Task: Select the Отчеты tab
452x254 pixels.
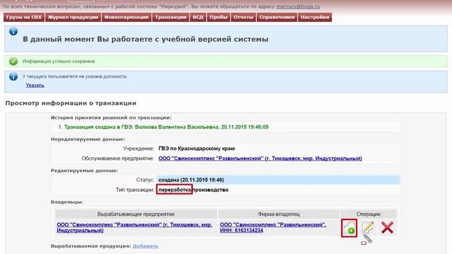Action: [x=243, y=17]
